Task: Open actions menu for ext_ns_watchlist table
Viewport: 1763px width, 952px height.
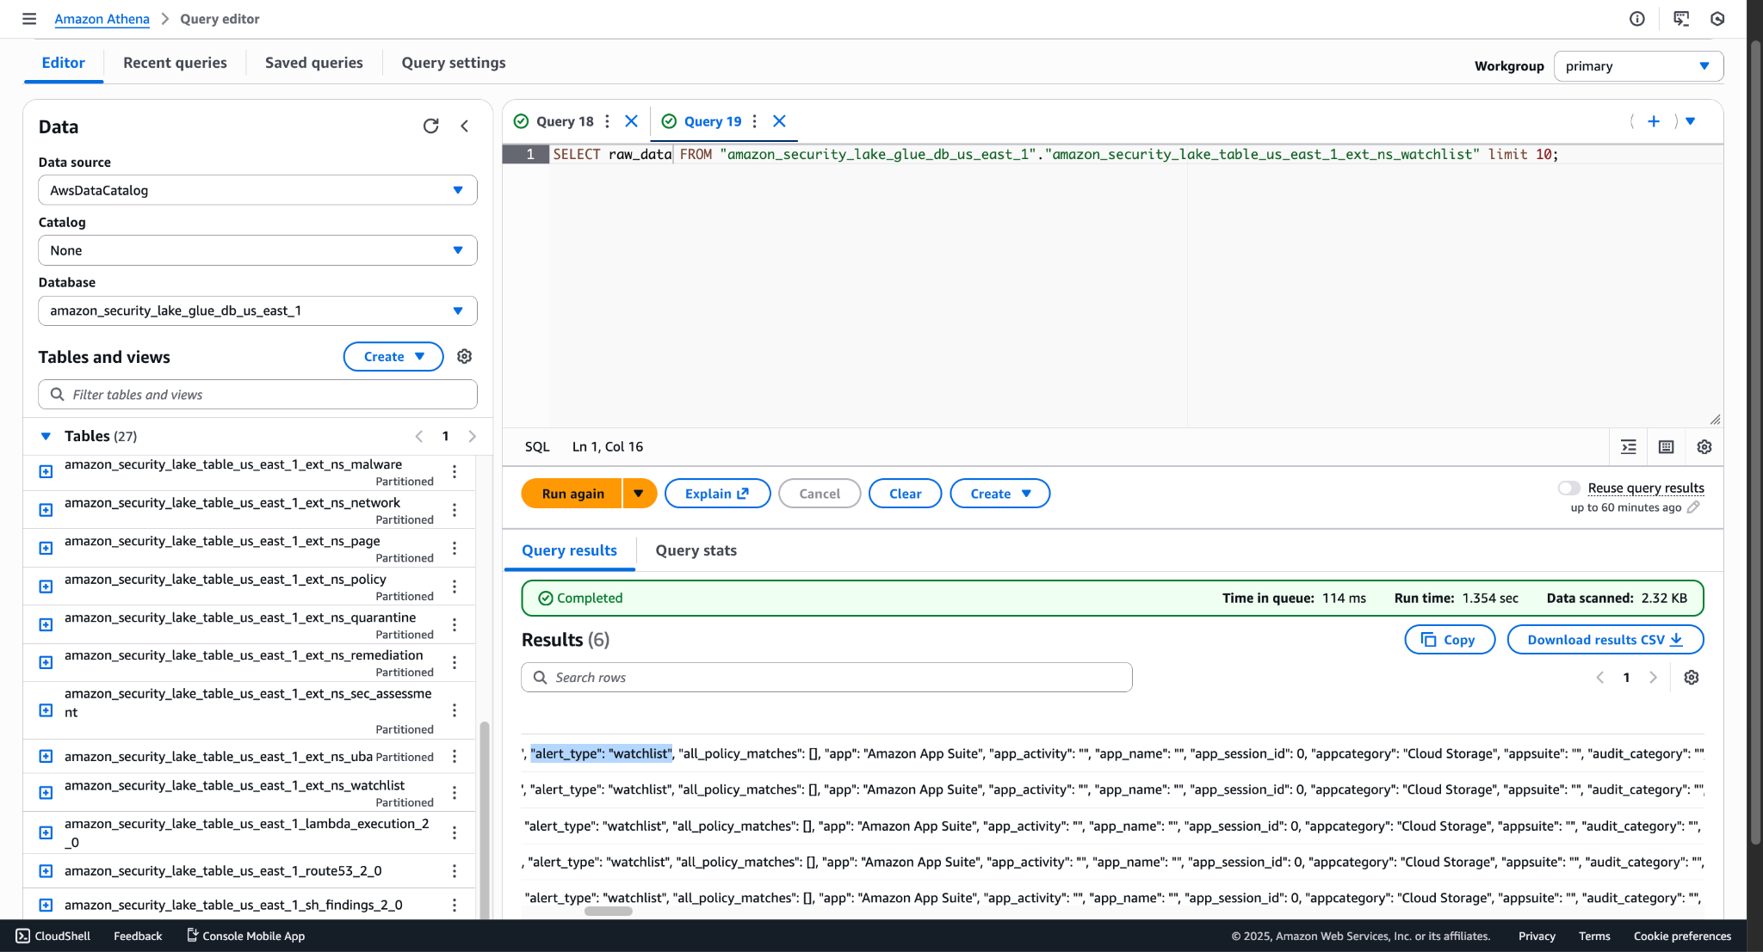Action: click(455, 793)
